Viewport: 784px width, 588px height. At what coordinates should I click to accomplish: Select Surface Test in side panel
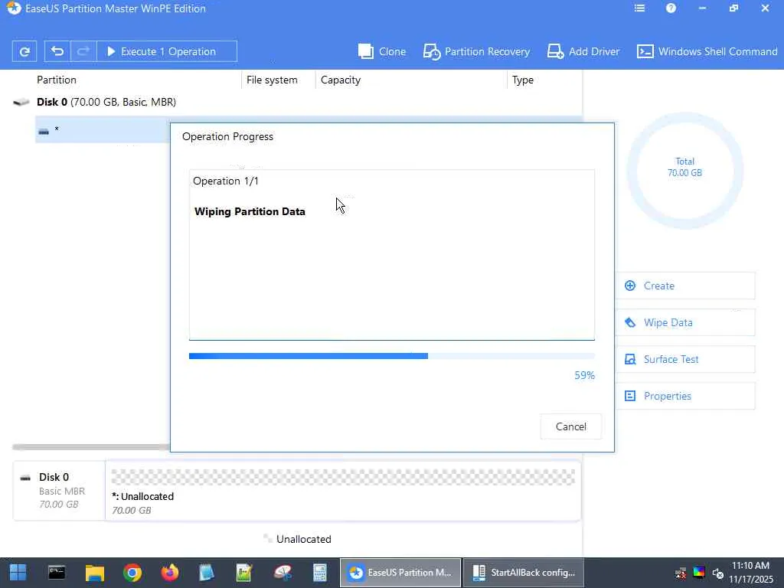point(684,359)
